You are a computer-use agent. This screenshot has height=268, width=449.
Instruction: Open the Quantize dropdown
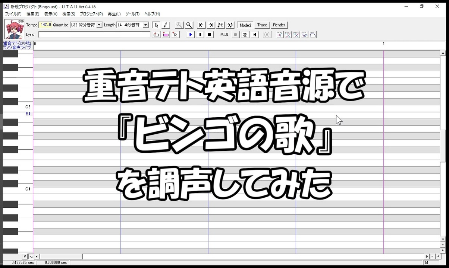(x=99, y=25)
